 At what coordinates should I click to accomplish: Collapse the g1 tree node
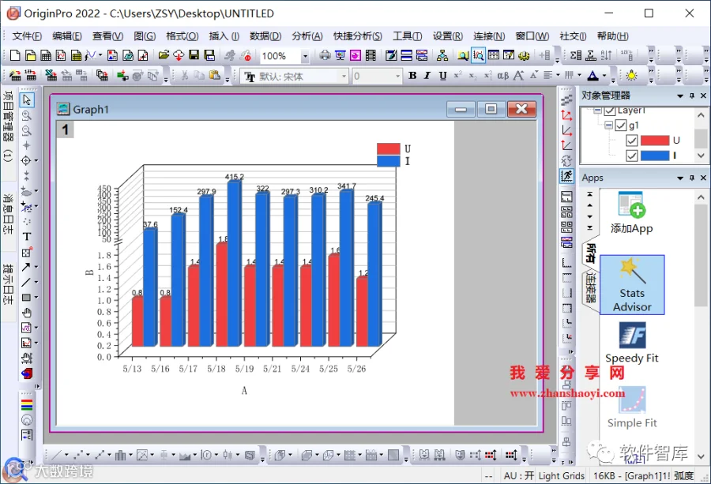click(x=608, y=125)
